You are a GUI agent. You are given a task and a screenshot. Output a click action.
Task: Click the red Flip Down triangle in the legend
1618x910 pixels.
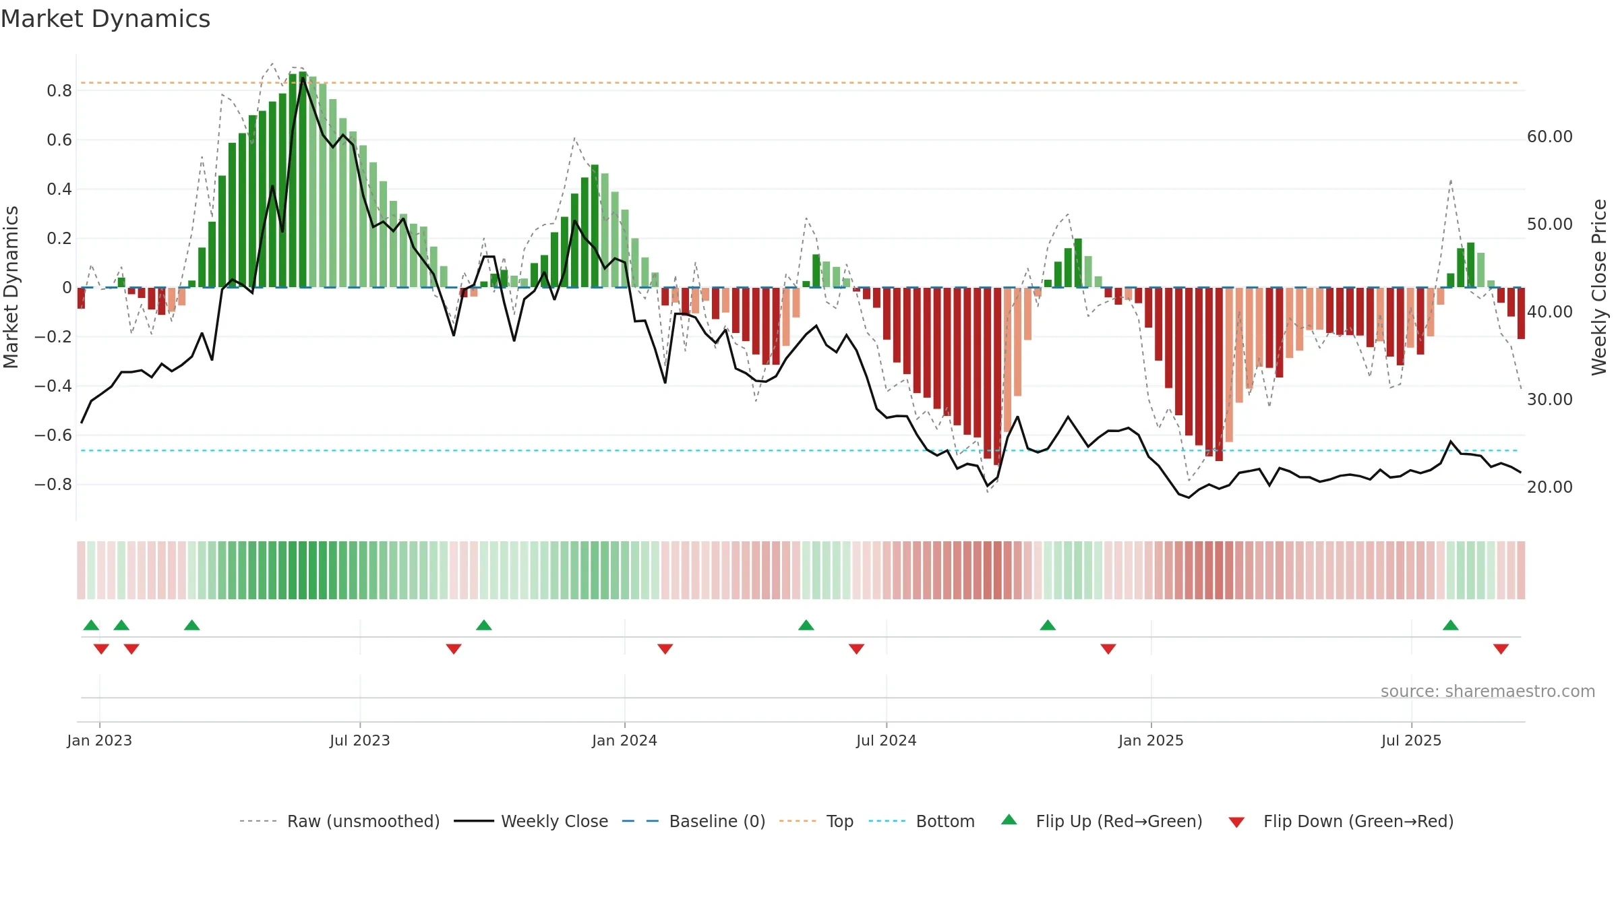(x=1236, y=822)
